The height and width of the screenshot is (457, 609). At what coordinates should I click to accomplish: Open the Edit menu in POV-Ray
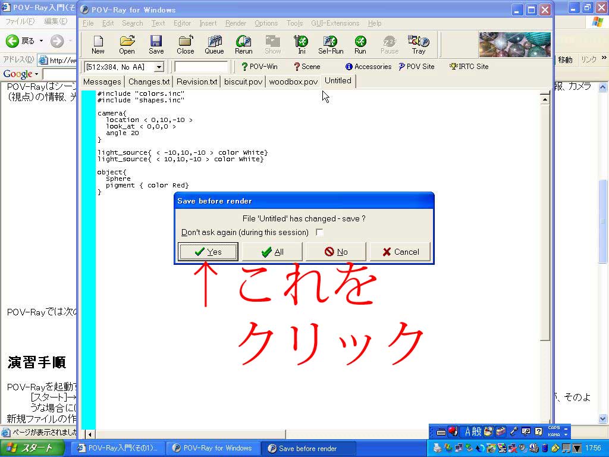pos(108,23)
